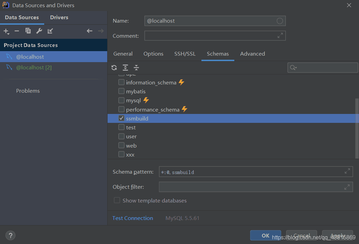Uncheck the ssmbuild schema checkbox
The width and height of the screenshot is (359, 244).
121,118
